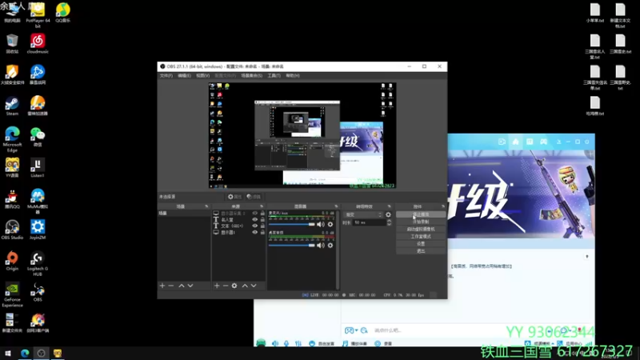Screen dimensions: 640x360
Task: Move the selected source down with arrow
Action: (254, 286)
